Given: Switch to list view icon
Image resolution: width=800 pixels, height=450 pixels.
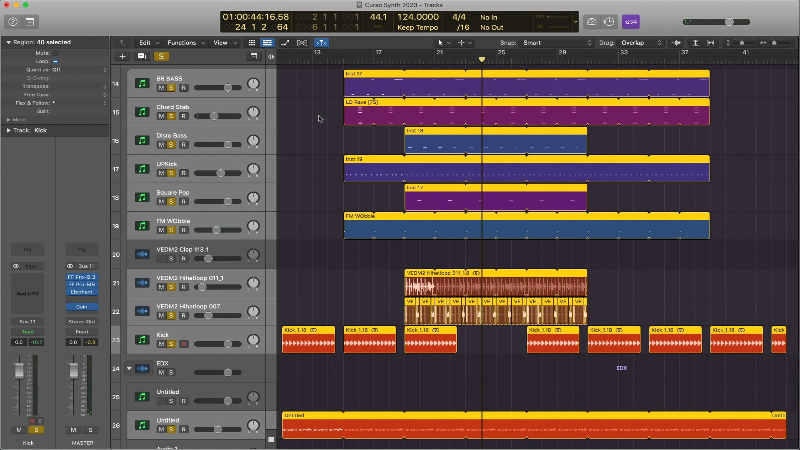Looking at the screenshot, I should click(x=267, y=42).
